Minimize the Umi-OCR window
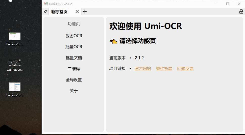 [216, 4]
